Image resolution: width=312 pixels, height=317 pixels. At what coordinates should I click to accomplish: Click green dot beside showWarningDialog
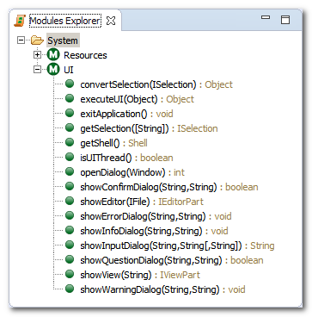[x=70, y=289]
